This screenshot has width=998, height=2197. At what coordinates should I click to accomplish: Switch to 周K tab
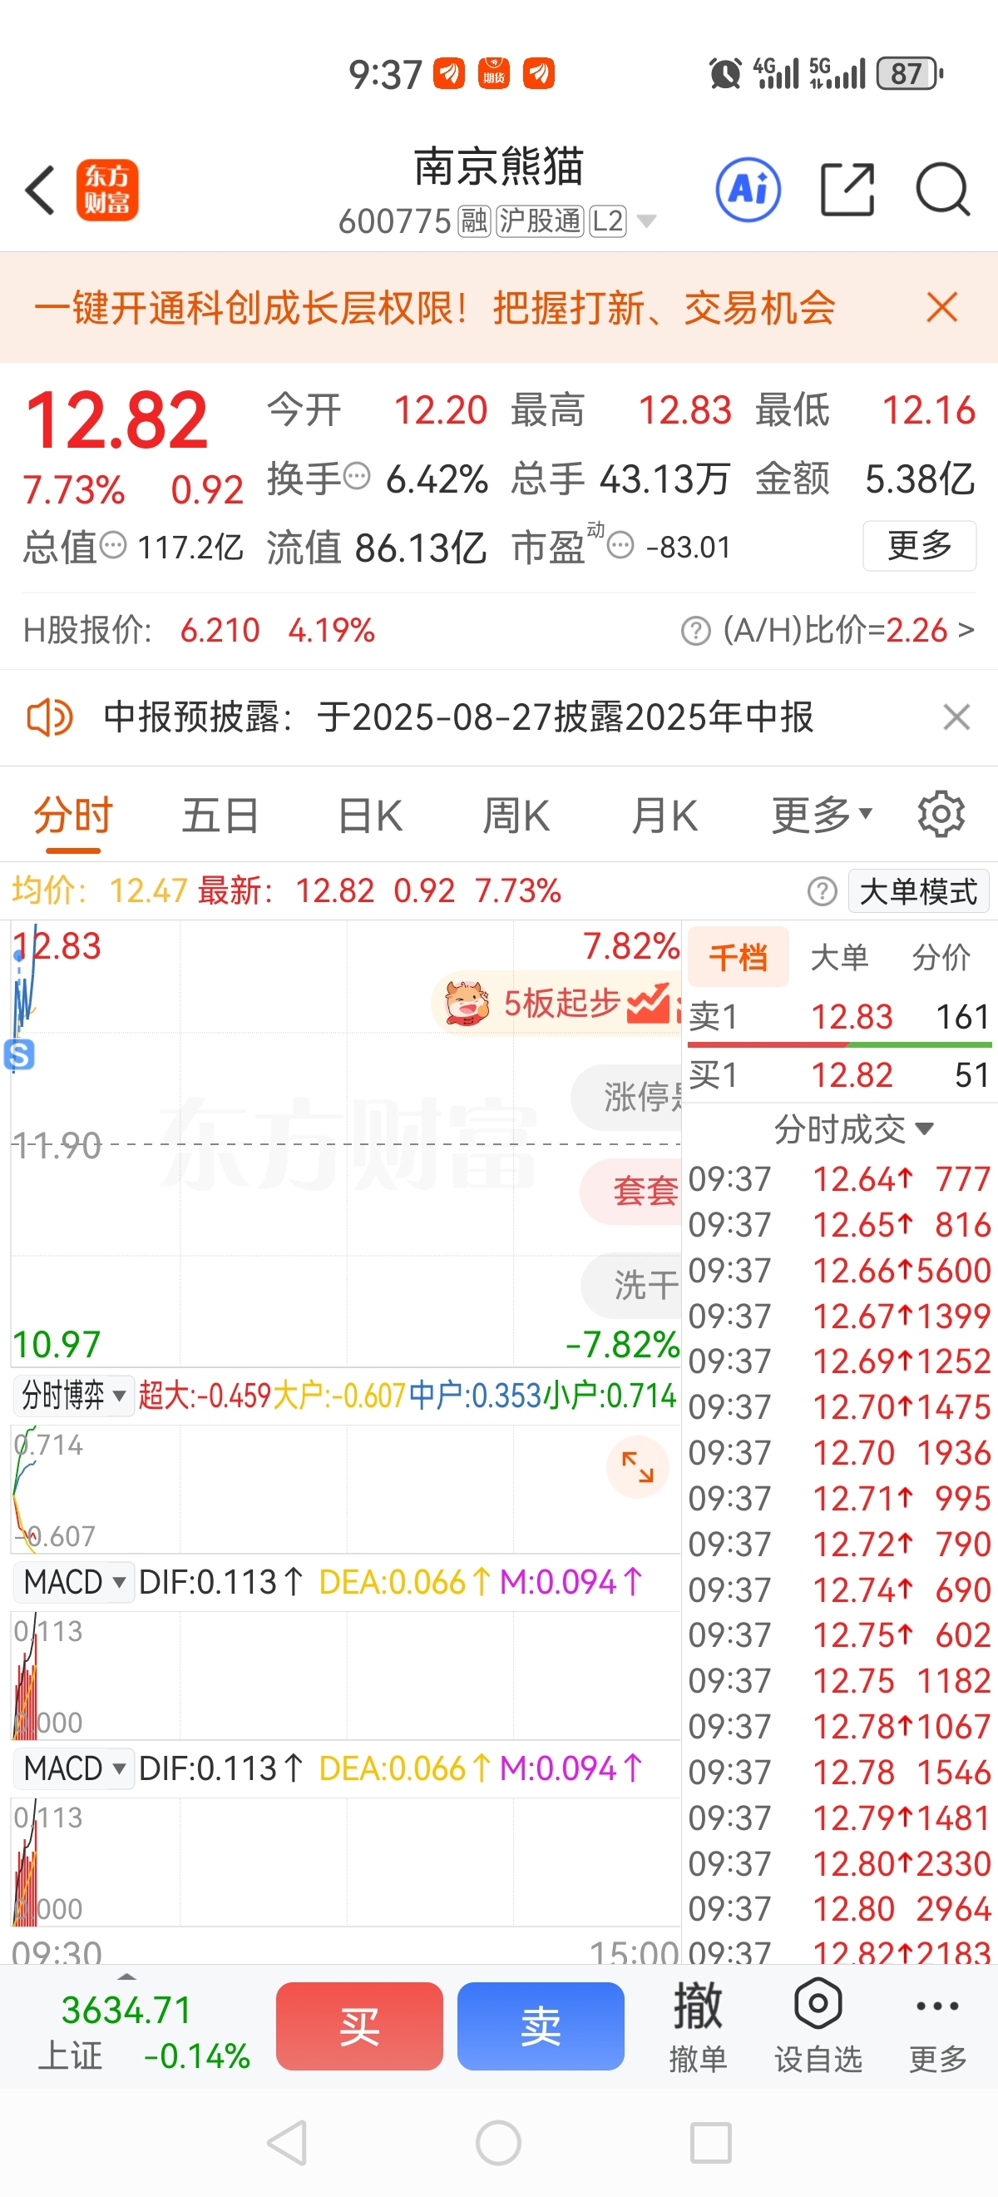click(516, 815)
